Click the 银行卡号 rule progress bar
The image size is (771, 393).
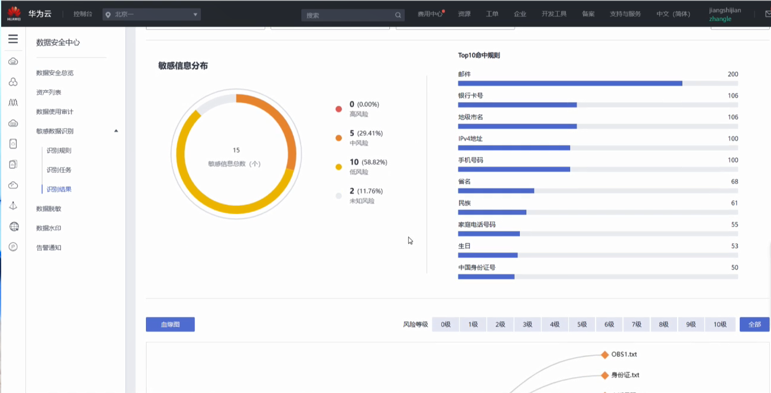598,104
